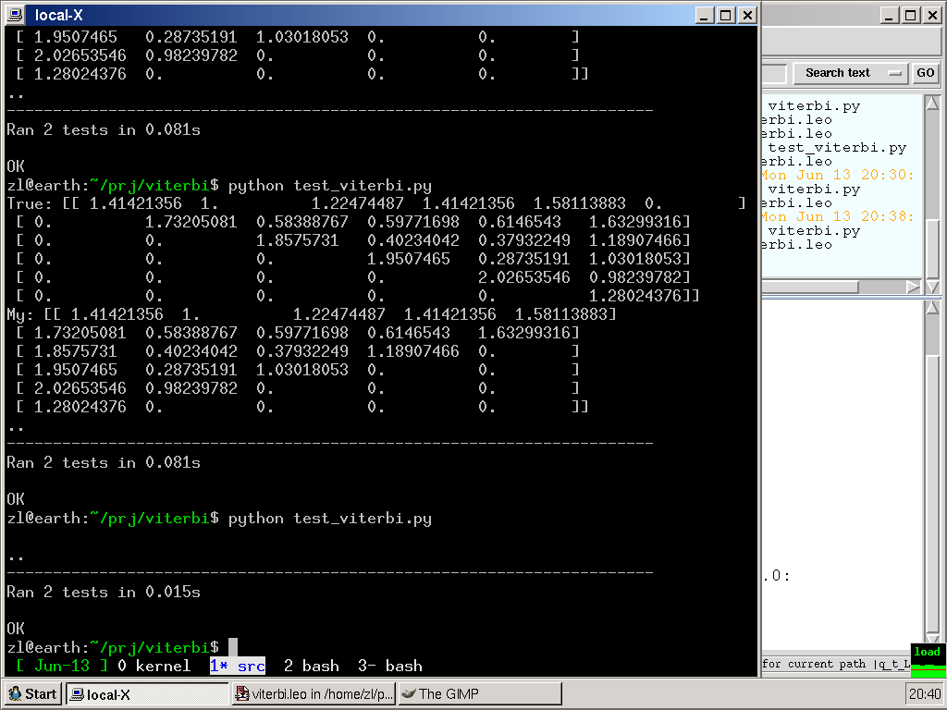Select the '2 bash' screen window tab
Screen dimensions: 947x710
[311, 666]
